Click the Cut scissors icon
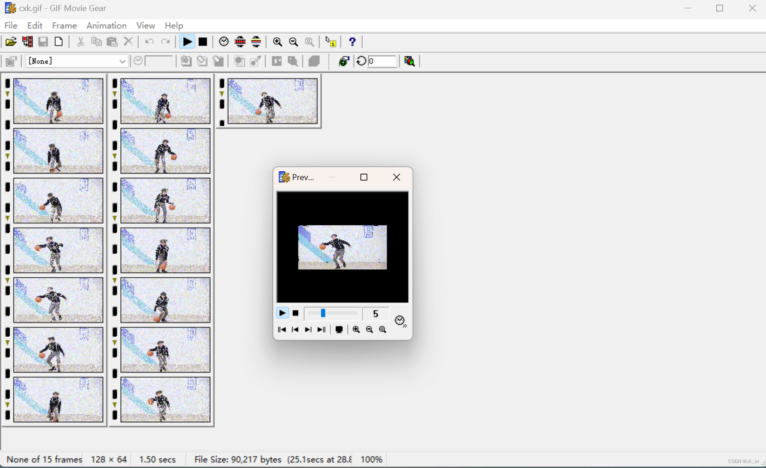This screenshot has height=468, width=766. tap(81, 42)
